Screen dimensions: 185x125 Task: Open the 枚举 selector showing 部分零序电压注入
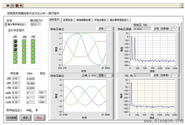coord(18,24)
